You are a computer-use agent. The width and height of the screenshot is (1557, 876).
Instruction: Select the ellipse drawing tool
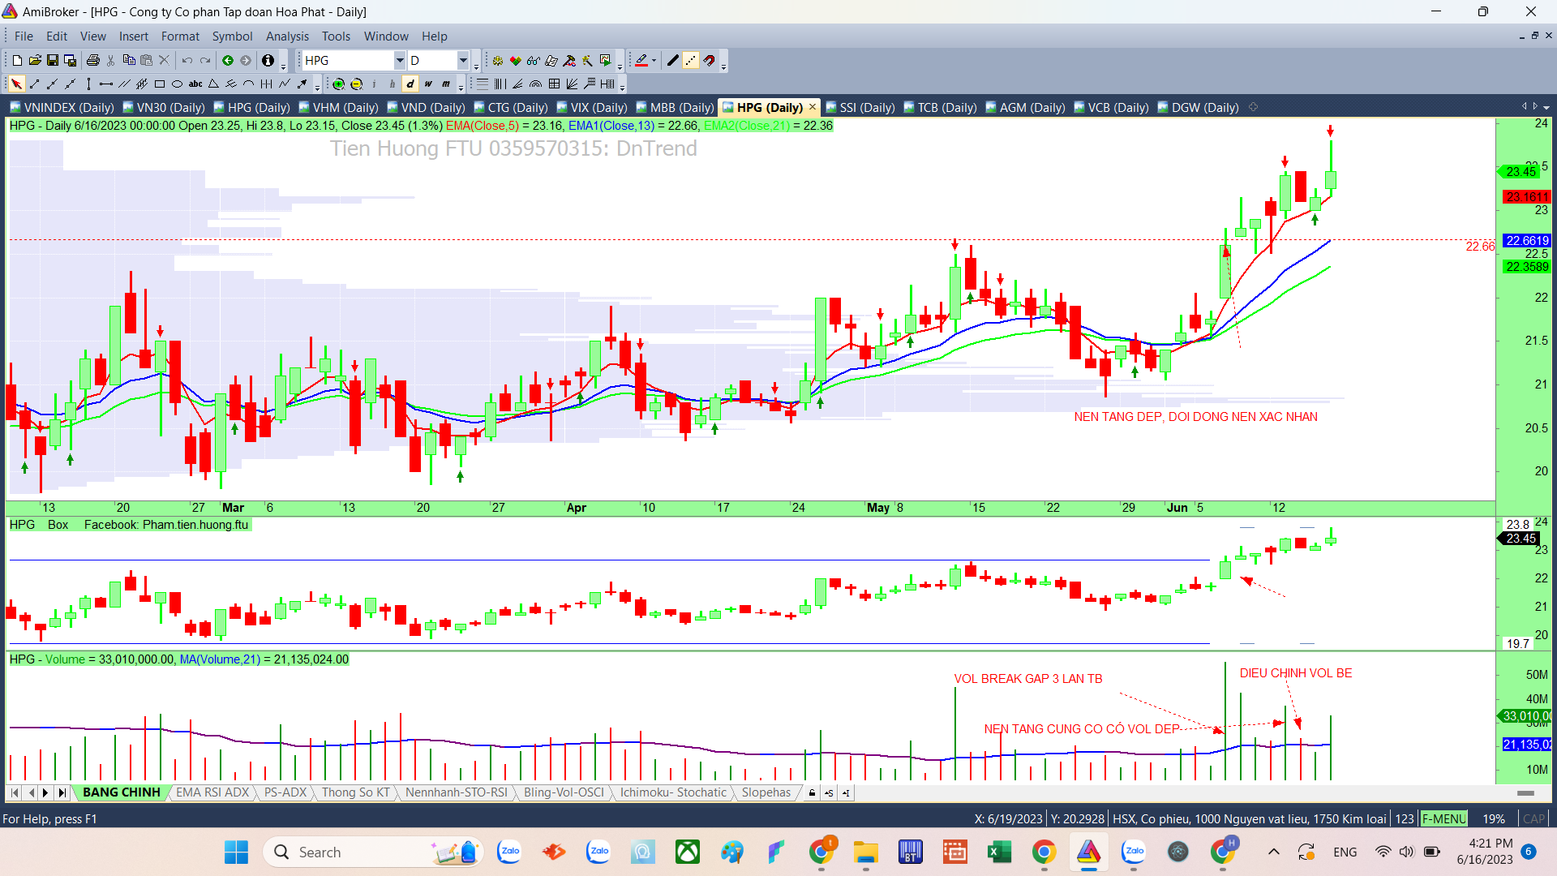tap(177, 84)
